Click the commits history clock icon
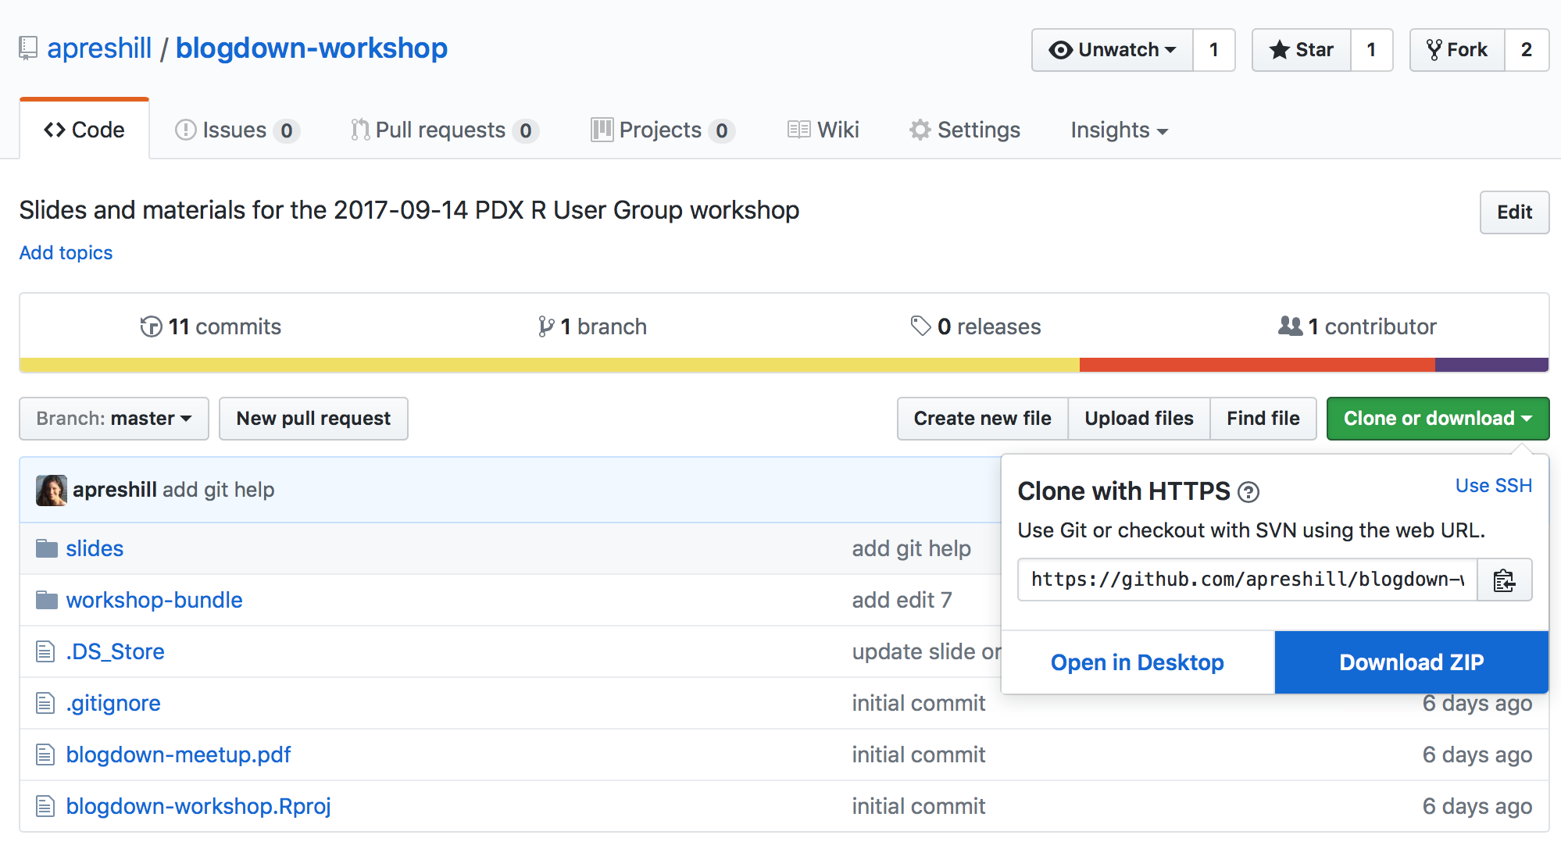The width and height of the screenshot is (1561, 842). 151,326
